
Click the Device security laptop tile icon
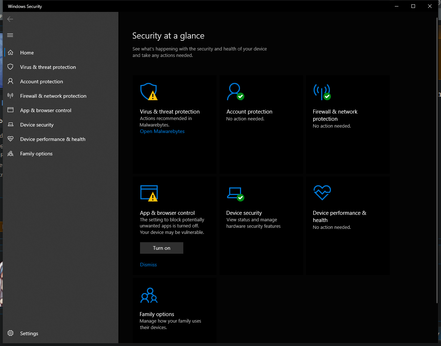235,193
